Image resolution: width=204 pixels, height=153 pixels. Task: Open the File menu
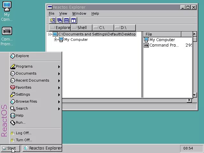[x=52, y=13]
